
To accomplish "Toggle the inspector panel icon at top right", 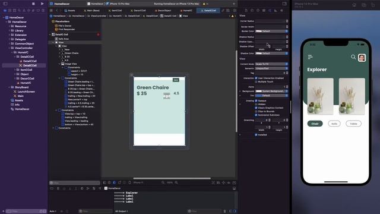I will (x=284, y=4).
